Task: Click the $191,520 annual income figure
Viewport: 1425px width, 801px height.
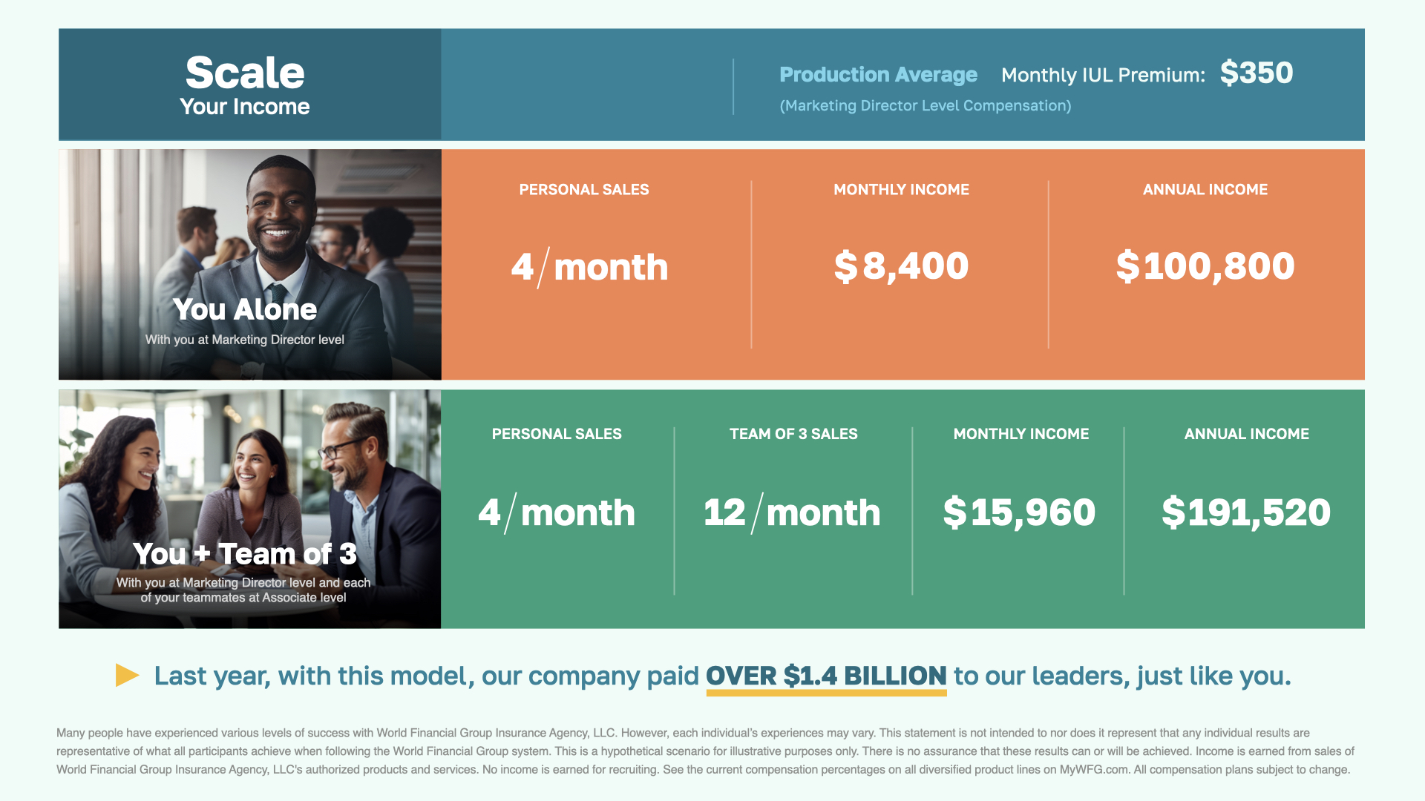Action: pos(1246,512)
